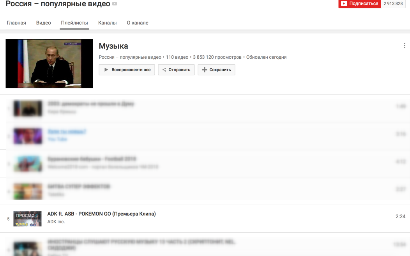This screenshot has width=410, height=256.
Task: Click the subscriber count 2 913 828
Action: click(x=393, y=4)
